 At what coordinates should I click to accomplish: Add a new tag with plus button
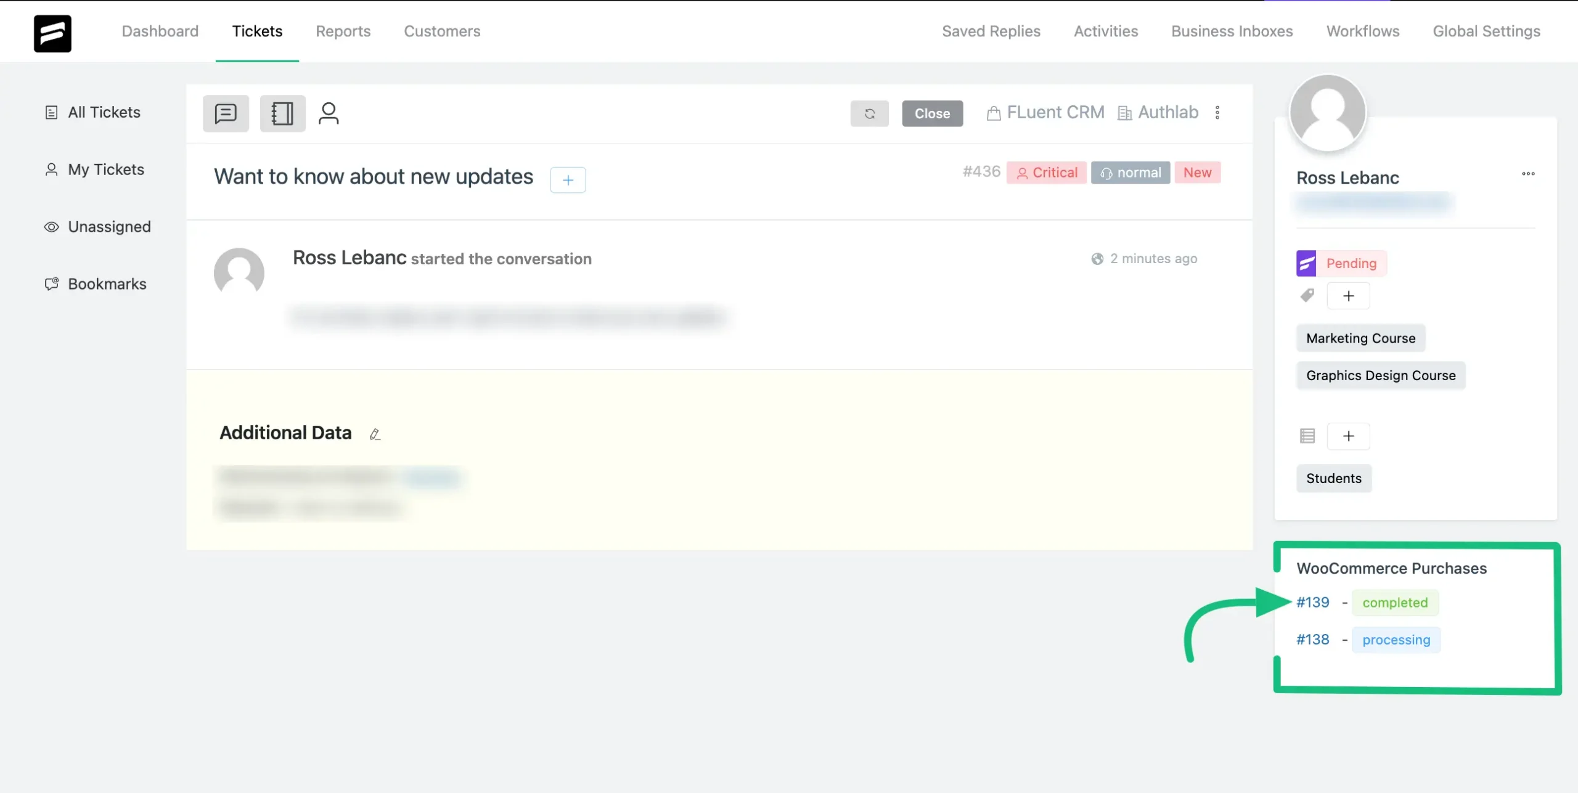click(x=1349, y=296)
